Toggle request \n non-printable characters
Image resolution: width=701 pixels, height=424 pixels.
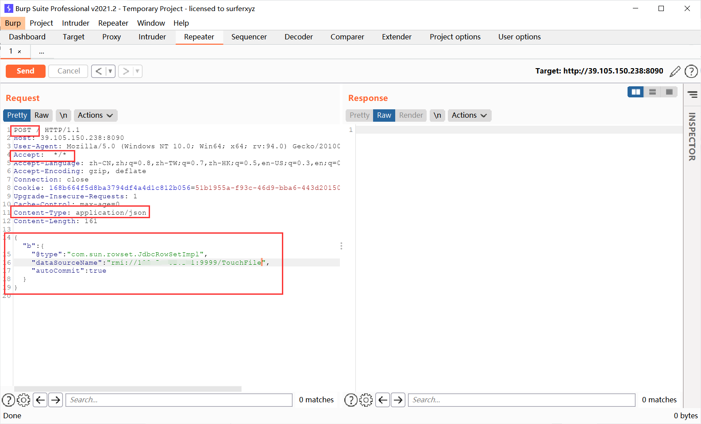(x=63, y=116)
